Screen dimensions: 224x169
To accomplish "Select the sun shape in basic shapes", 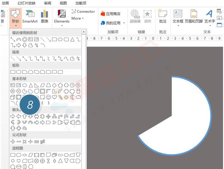I will click(66, 97).
